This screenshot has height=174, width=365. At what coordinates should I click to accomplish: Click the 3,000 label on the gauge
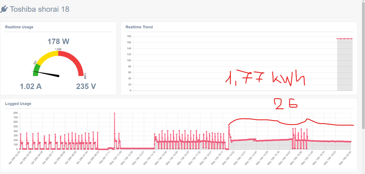pos(85,76)
